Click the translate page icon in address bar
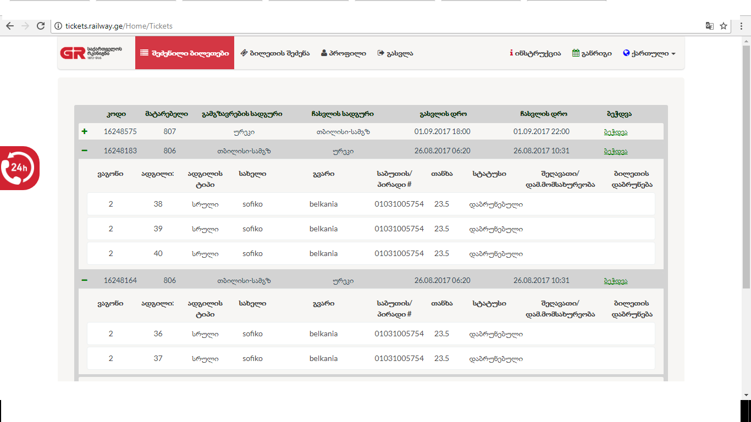Viewport: 751px width, 422px height. click(710, 26)
